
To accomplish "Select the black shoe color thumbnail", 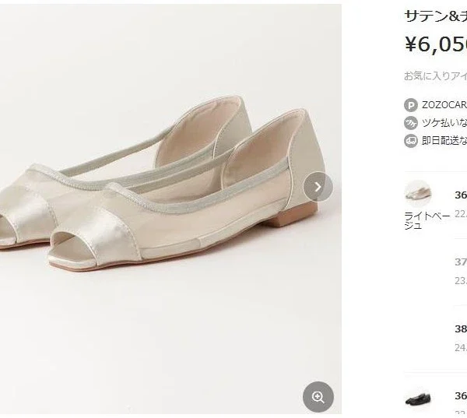I will pyautogui.click(x=418, y=399).
